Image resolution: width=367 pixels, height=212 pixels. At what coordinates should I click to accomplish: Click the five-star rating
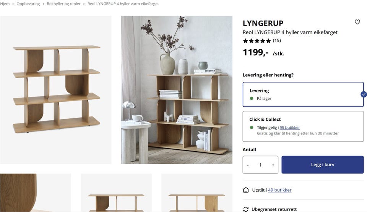point(257,41)
